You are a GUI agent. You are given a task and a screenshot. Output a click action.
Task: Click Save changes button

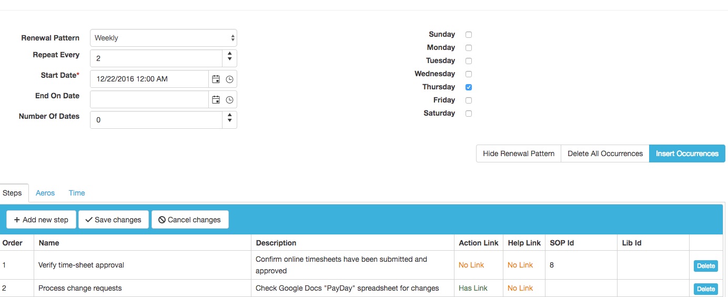[113, 220]
